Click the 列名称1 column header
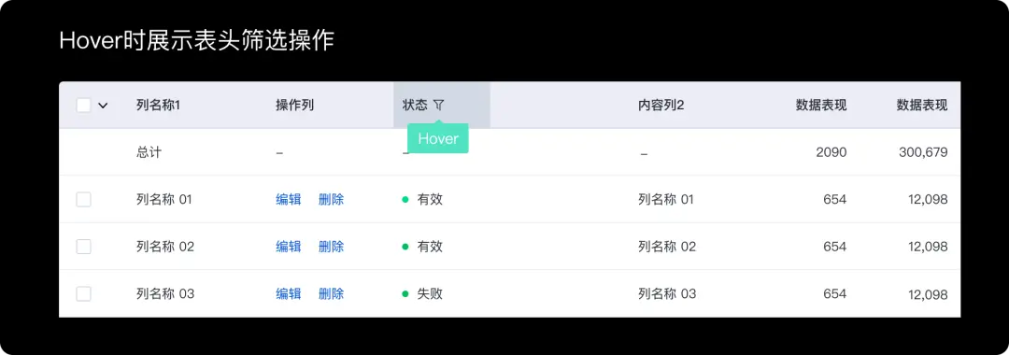This screenshot has height=355, width=1009. coord(158,105)
